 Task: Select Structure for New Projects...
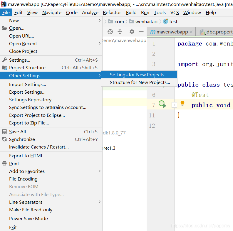click(139, 82)
